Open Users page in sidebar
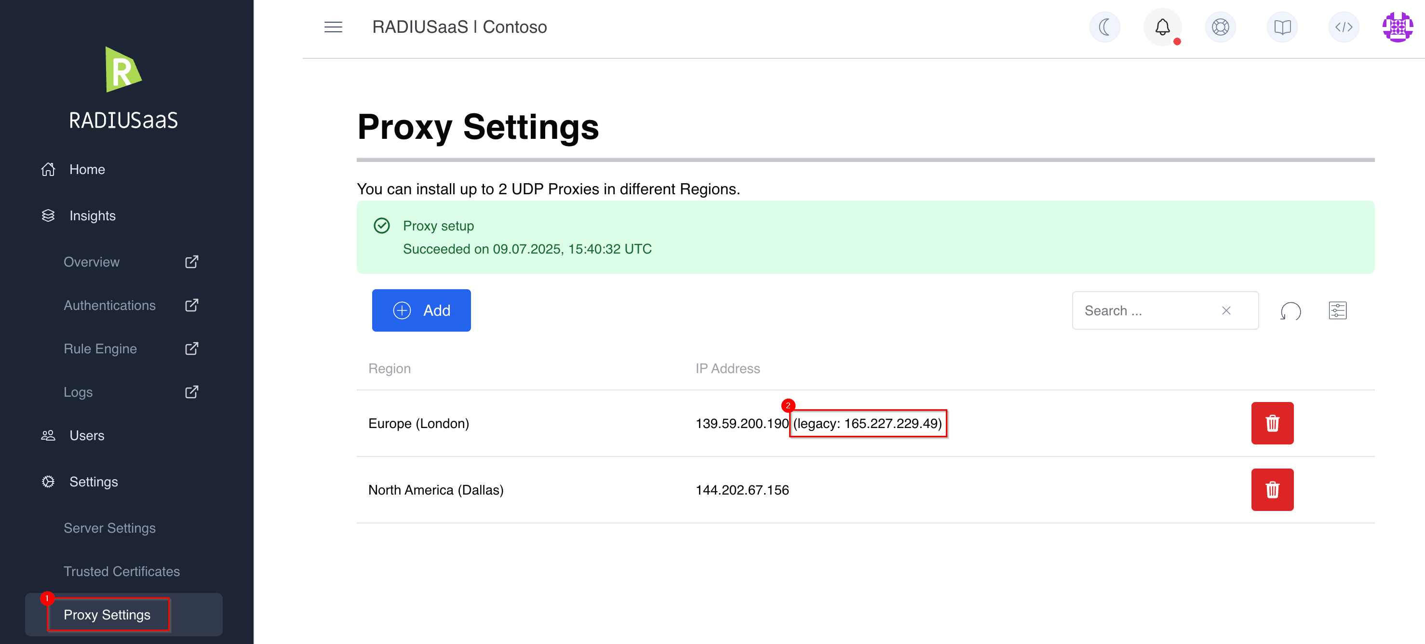The width and height of the screenshot is (1425, 644). [x=87, y=435]
